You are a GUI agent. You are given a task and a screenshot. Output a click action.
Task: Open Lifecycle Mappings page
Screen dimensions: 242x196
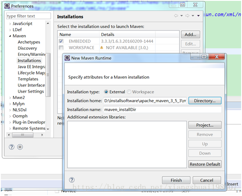32,73
